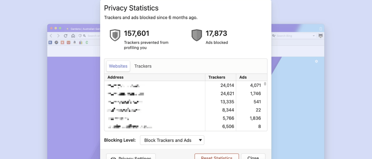Click the airplane bookmark icon
The image size is (372, 159).
56,43
